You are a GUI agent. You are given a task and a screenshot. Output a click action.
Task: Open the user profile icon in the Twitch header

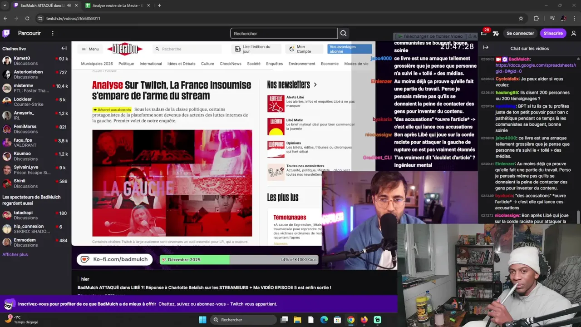(574, 33)
